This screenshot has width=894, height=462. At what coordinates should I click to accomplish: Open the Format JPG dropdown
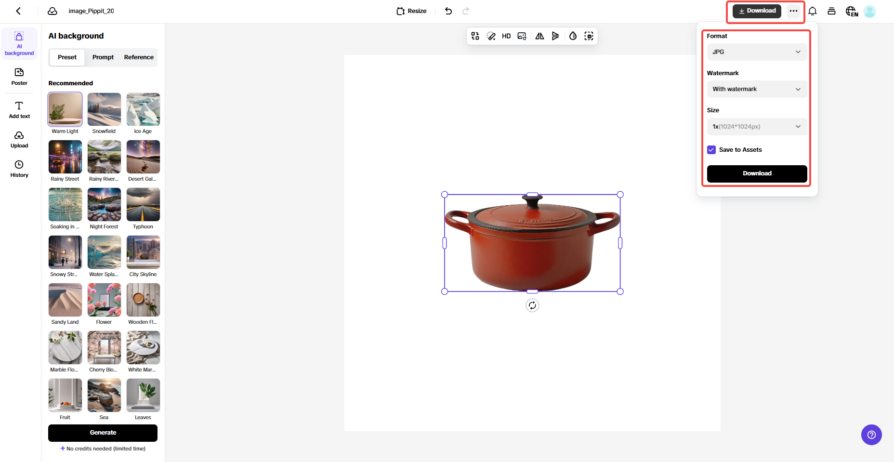[x=757, y=52]
